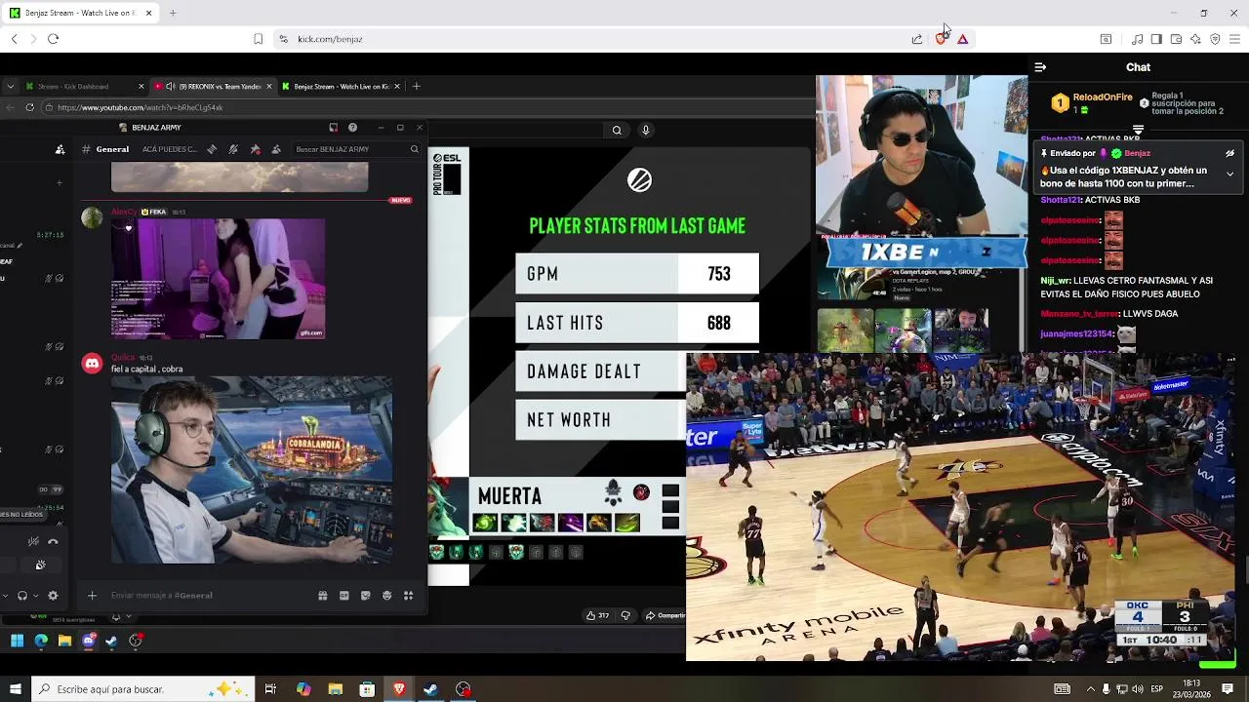Toggle the browser sidebar panel

1156,39
